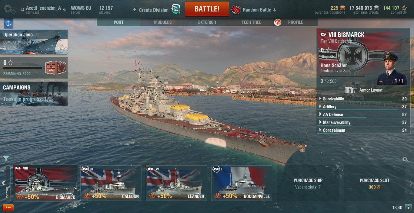Open the settings gear menu
Viewport: 414px width, 213px height.
point(9,9)
